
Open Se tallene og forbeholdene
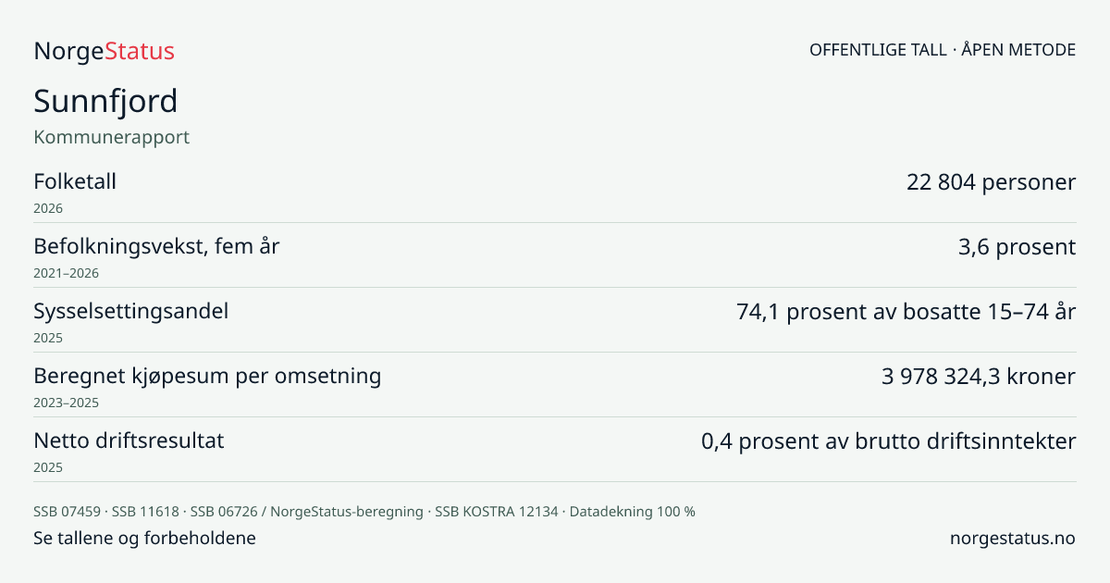tap(144, 538)
